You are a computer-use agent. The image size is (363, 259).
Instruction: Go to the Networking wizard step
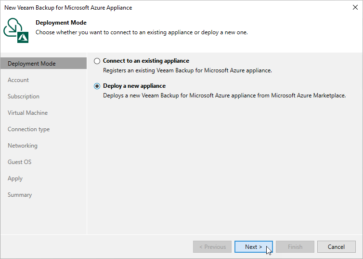point(23,146)
